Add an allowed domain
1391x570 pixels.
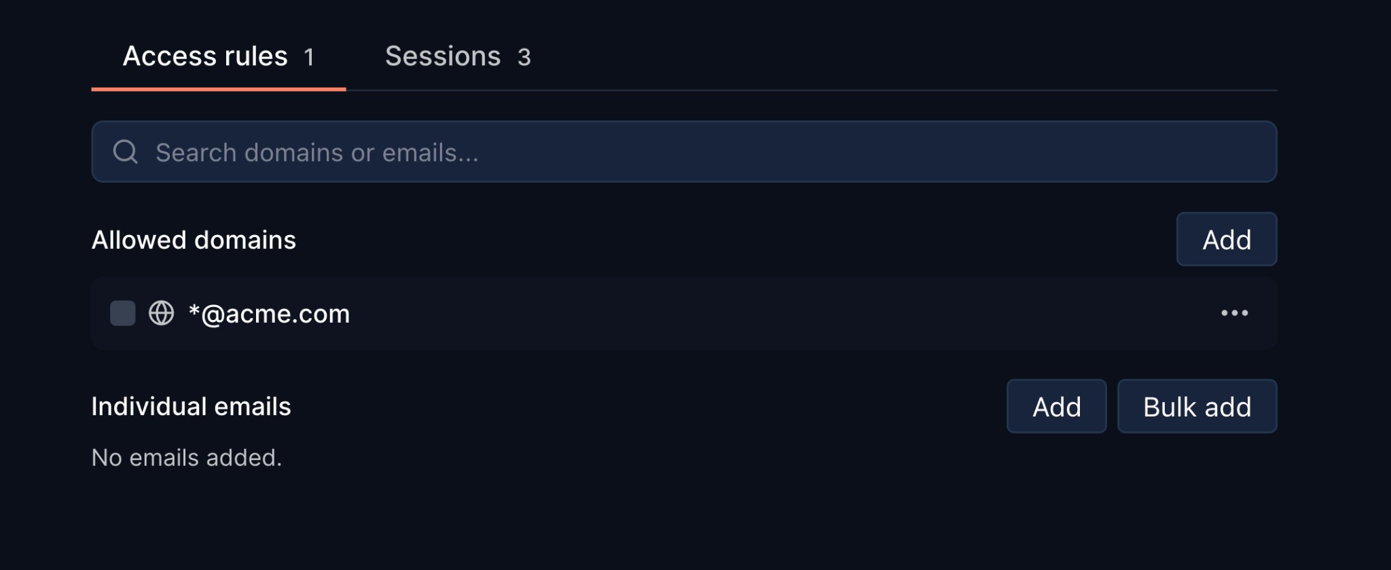point(1226,239)
